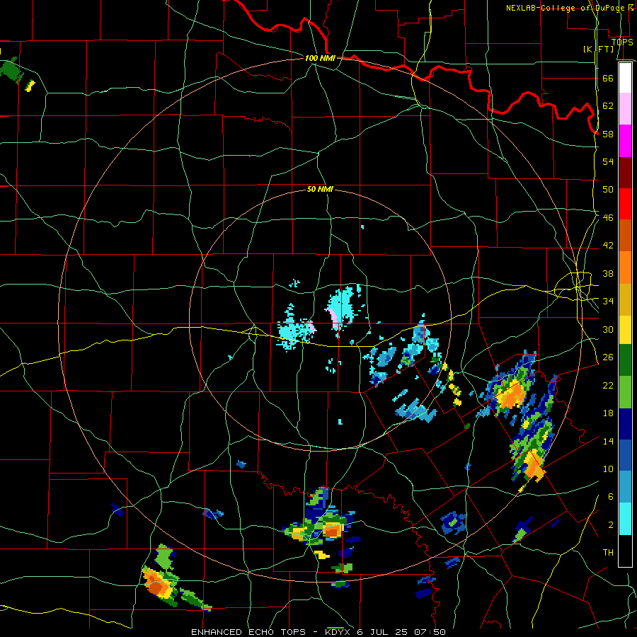Select the magenta legend swatch
This screenshot has width=637, height=637.
pyautogui.click(x=625, y=141)
